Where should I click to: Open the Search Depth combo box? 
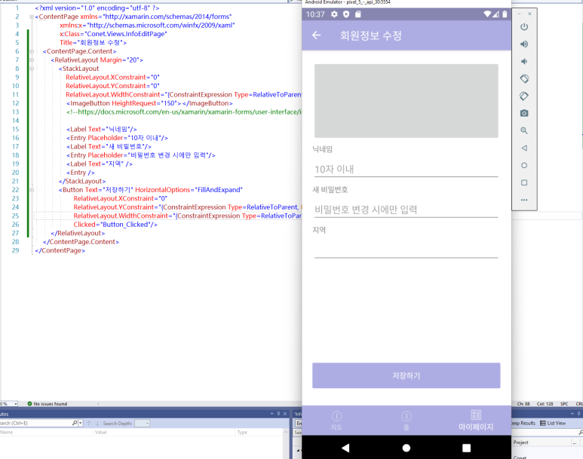(x=142, y=424)
